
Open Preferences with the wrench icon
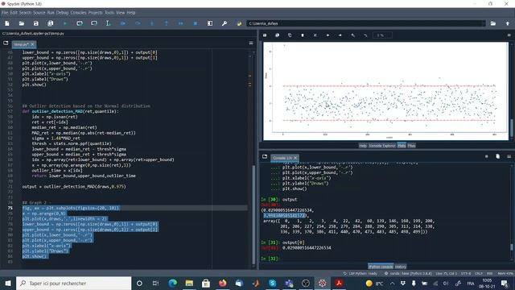pyautogui.click(x=225, y=23)
